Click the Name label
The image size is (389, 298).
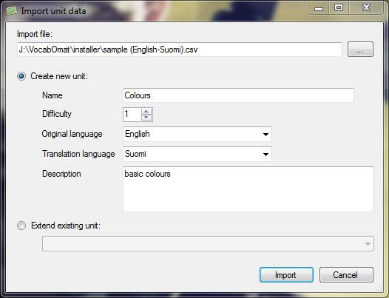53,95
